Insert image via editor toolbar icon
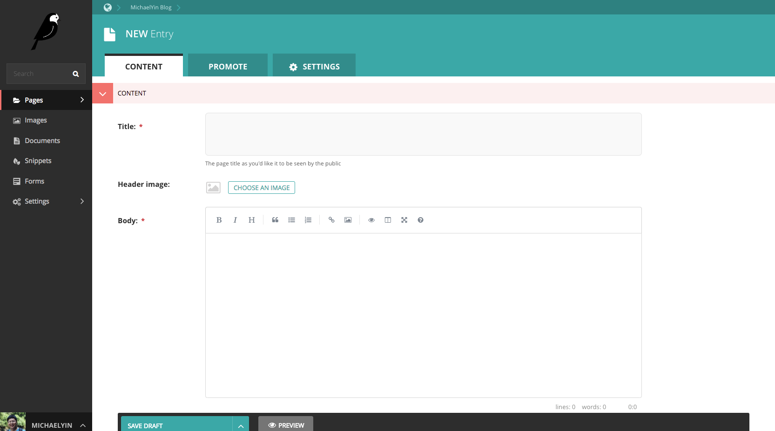This screenshot has height=431, width=775. click(x=348, y=220)
